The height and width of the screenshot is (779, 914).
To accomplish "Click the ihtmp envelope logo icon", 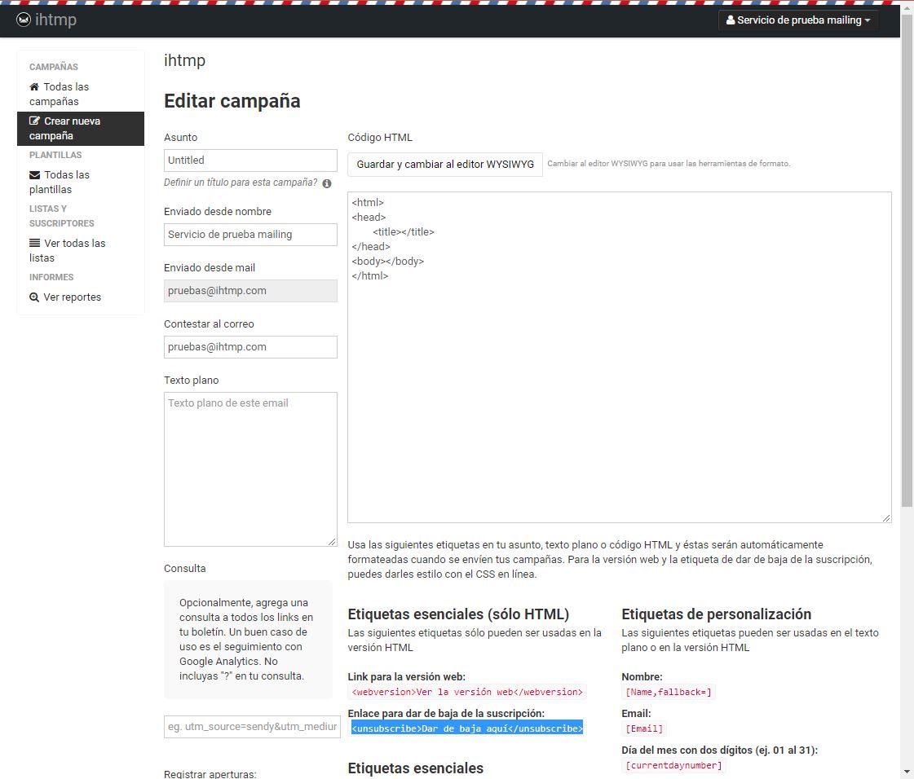I will pyautogui.click(x=24, y=20).
